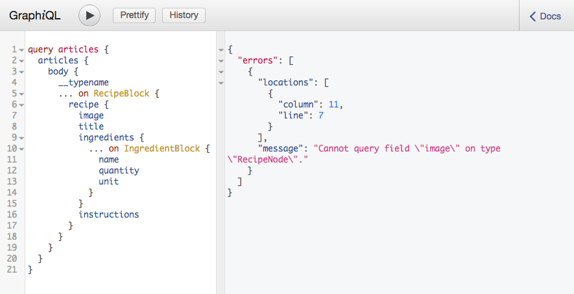
Task: Fold the IngredientBlock fragment on line 10
Action: [x=21, y=149]
